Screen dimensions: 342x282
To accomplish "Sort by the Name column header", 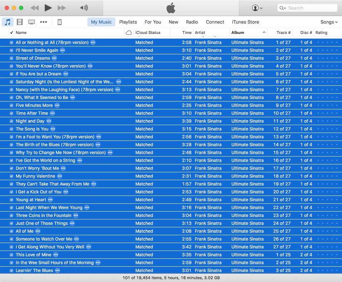I will 21,33.
